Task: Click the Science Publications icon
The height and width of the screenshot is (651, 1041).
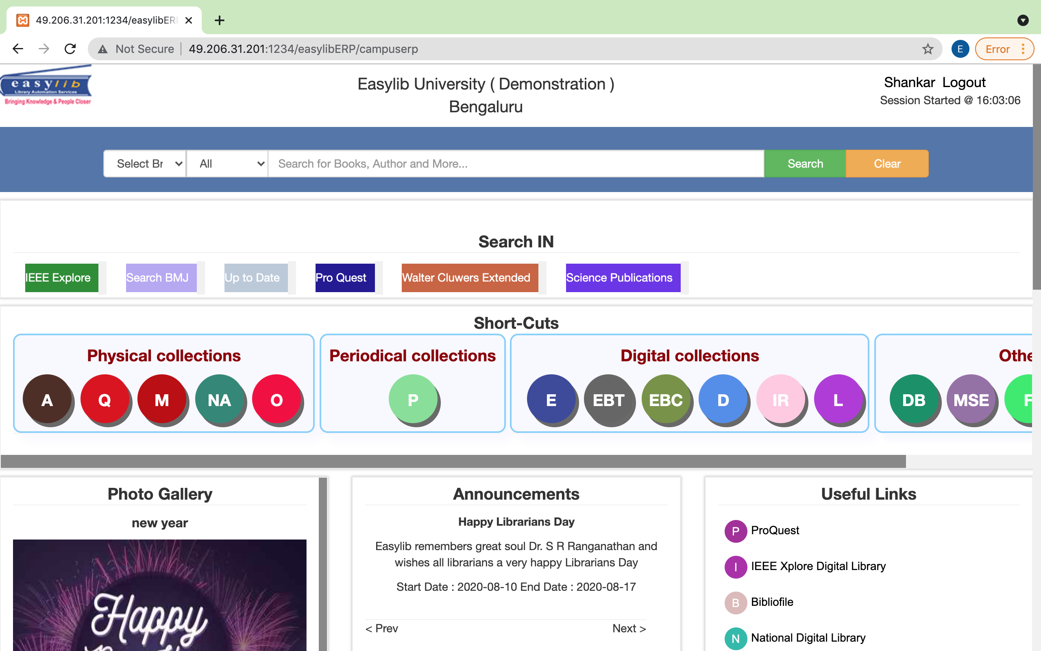Action: 619,277
